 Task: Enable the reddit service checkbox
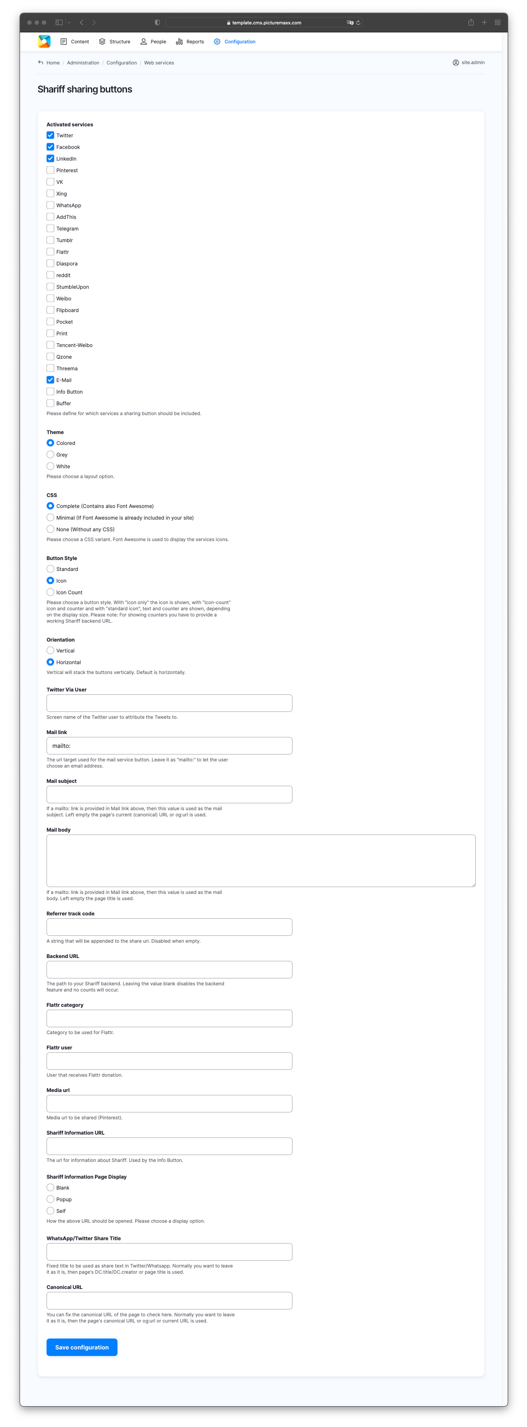coord(51,275)
